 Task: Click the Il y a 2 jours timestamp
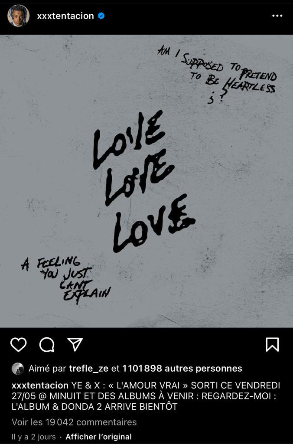click(34, 437)
